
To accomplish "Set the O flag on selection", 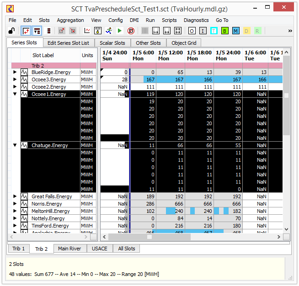I will (x=192, y=31).
